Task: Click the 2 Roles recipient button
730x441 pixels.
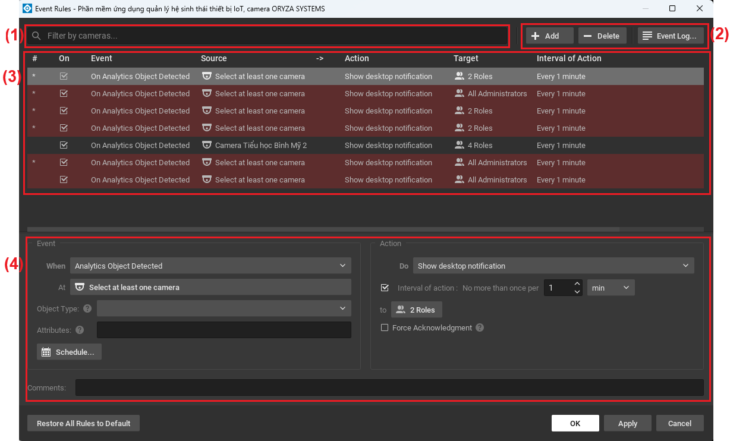Action: 417,310
